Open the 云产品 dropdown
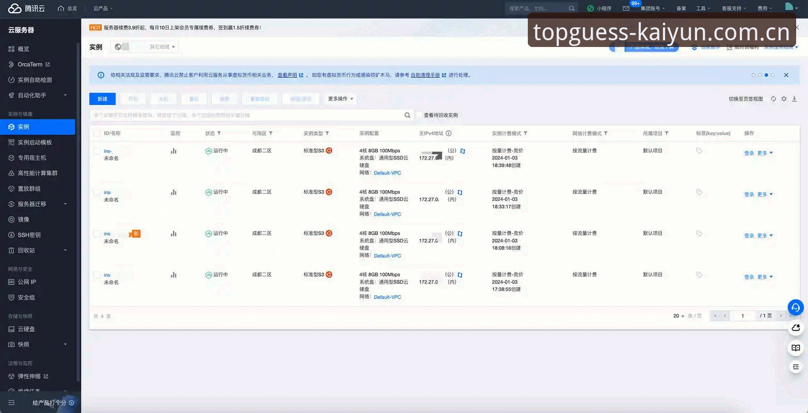The width and height of the screenshot is (808, 413). (x=103, y=8)
